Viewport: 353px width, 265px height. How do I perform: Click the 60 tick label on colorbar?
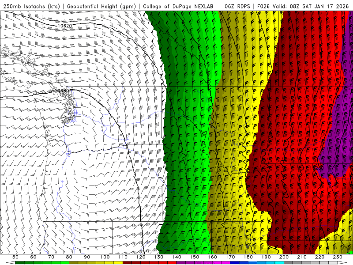click(34, 257)
